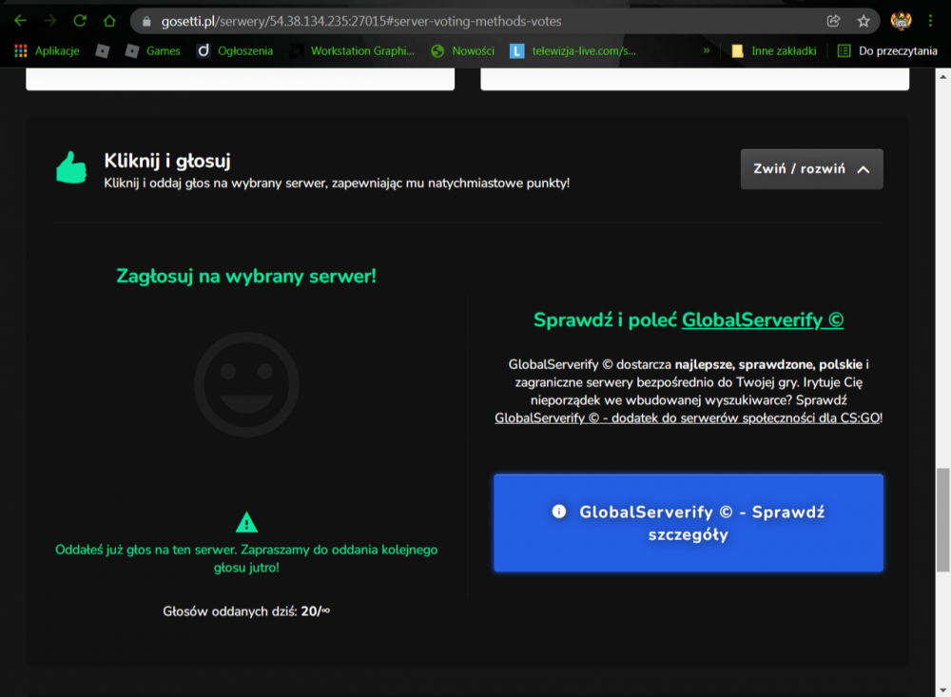
Task: Click the Oddałeś już głos message
Action: 246,559
